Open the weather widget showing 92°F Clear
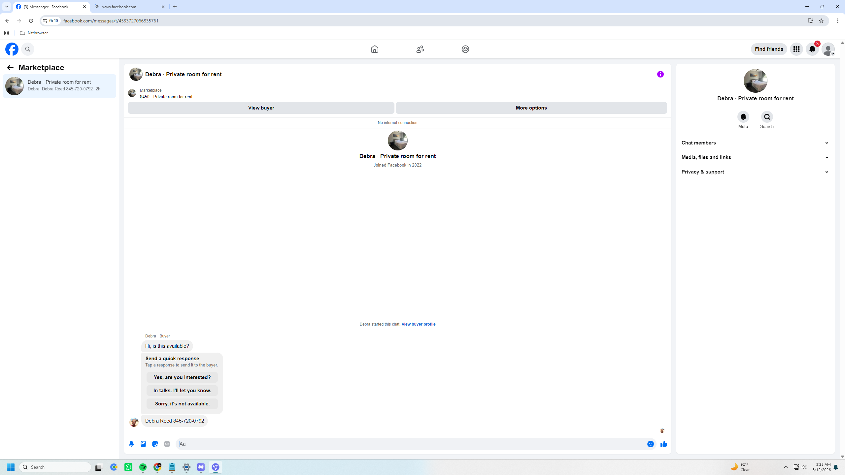 pyautogui.click(x=740, y=467)
